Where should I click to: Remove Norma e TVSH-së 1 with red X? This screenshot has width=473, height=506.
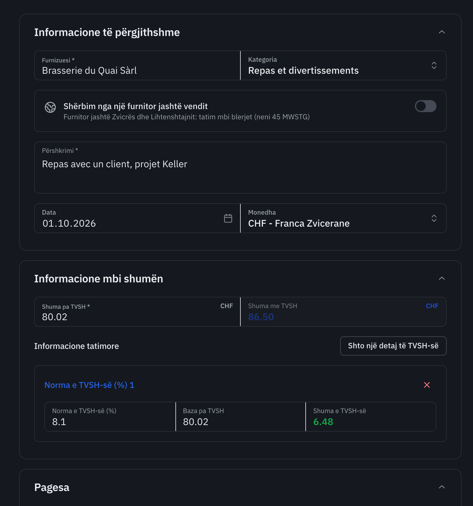coord(427,385)
